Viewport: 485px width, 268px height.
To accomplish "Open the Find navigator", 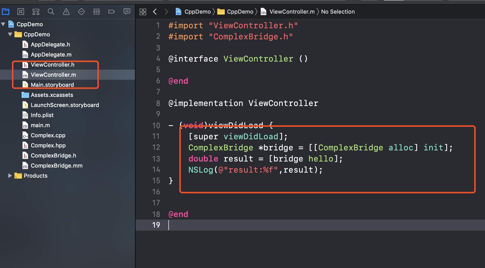I will (x=51, y=12).
